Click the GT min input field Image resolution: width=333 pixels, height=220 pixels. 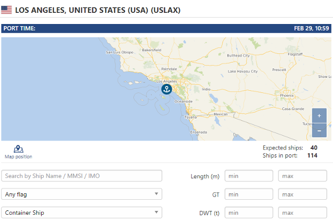point(249,194)
